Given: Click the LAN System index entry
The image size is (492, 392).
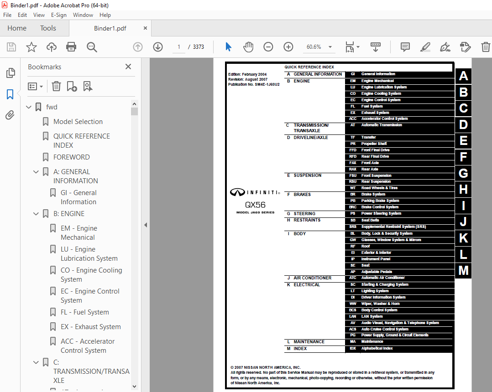Looking at the screenshot, I should tap(372, 316).
